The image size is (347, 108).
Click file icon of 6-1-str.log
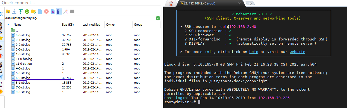[13, 83]
